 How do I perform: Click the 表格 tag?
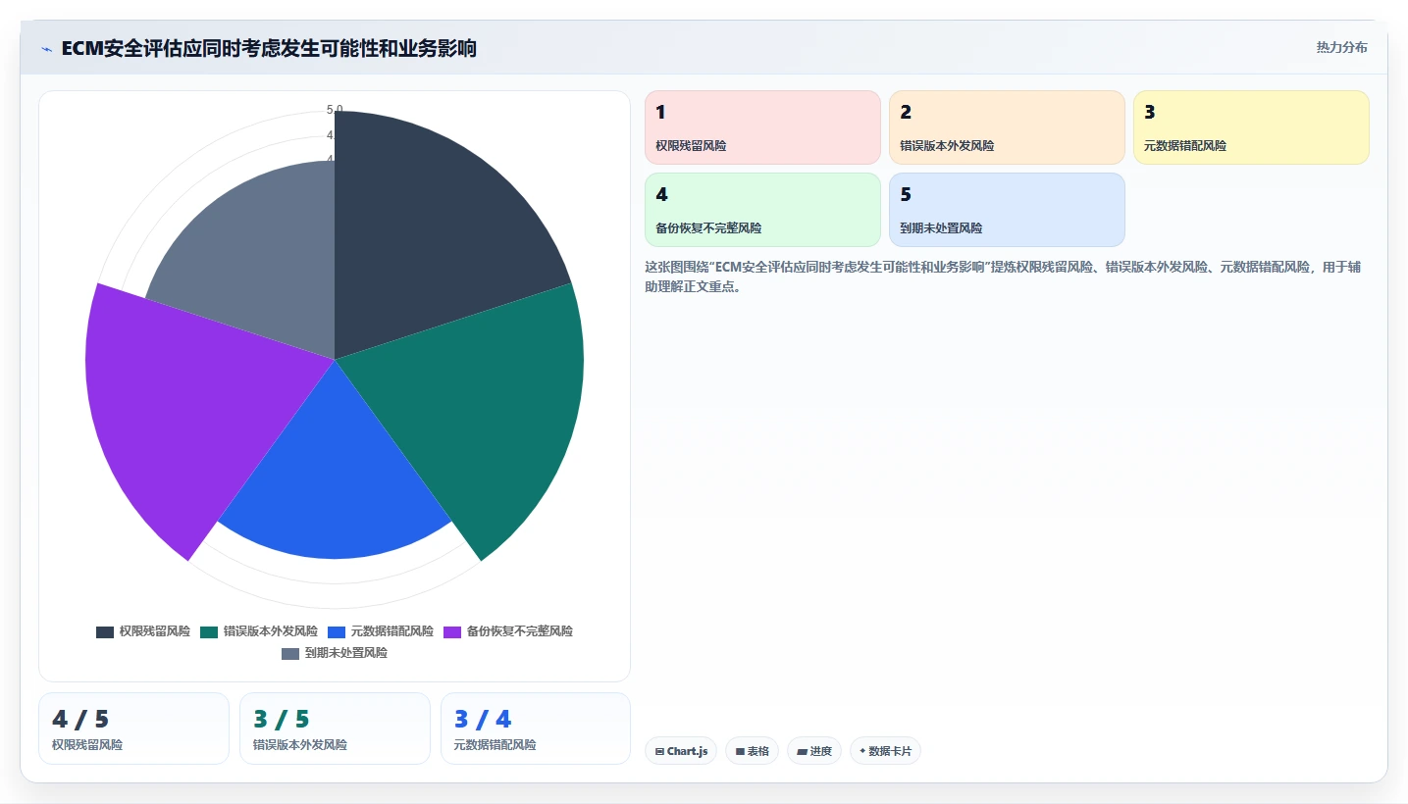752,751
